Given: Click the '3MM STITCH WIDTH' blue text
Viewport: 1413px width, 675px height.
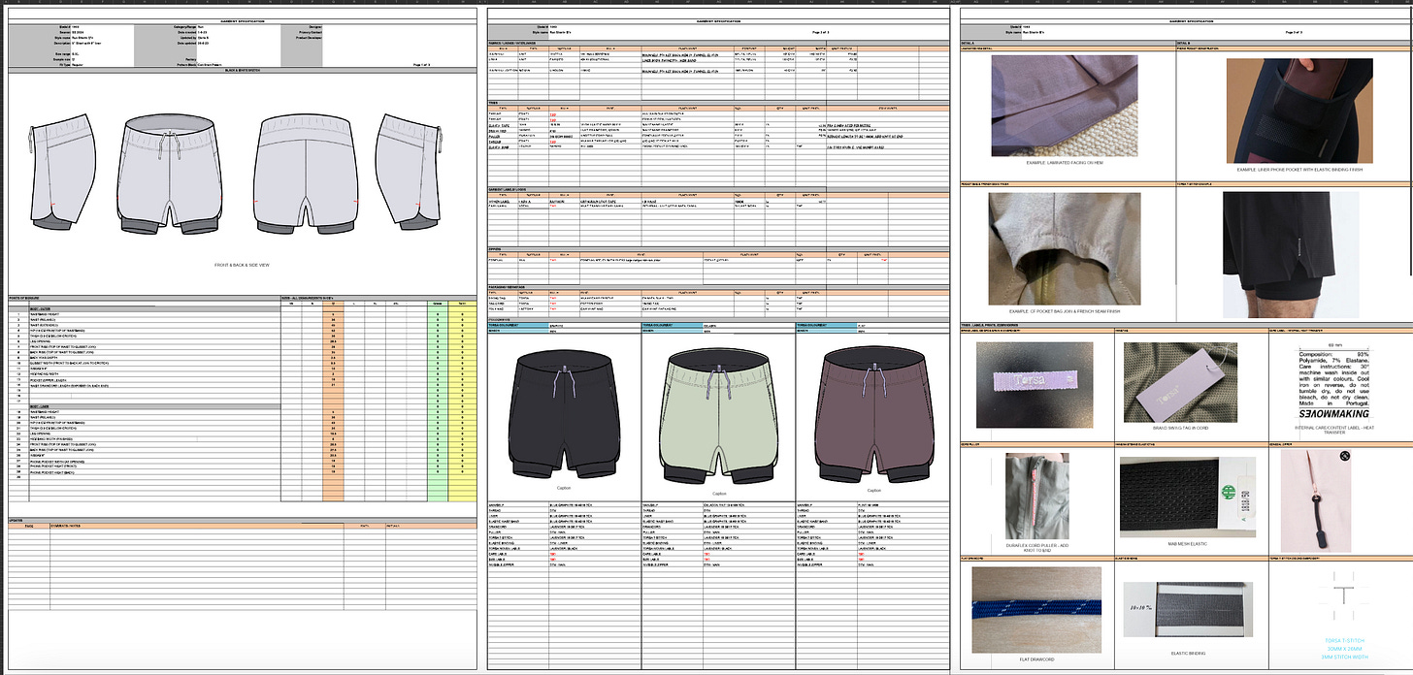Looking at the screenshot, I should [x=1343, y=657].
